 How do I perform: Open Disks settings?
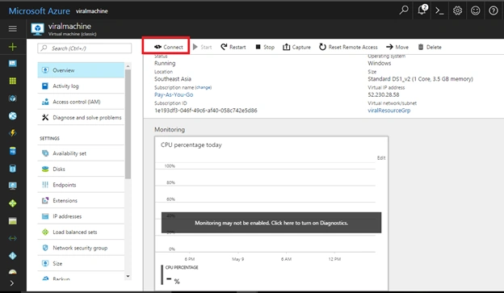[x=81, y=169]
